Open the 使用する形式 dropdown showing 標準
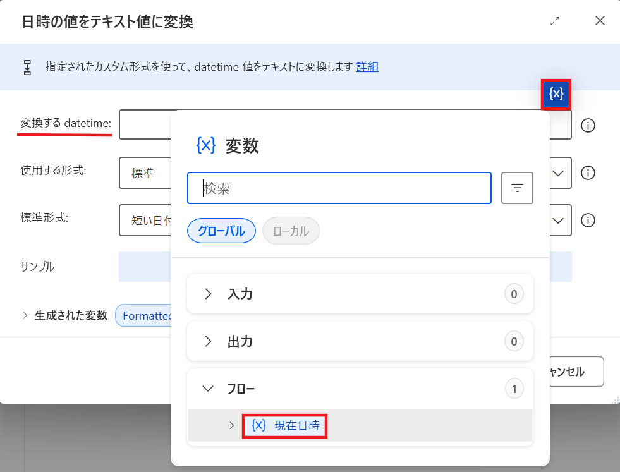Screen dimensions: 620x472 click(557, 172)
